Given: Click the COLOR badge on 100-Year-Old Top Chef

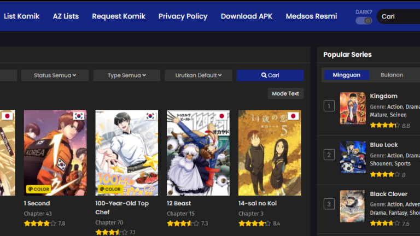Looking at the screenshot, I should (110, 189).
